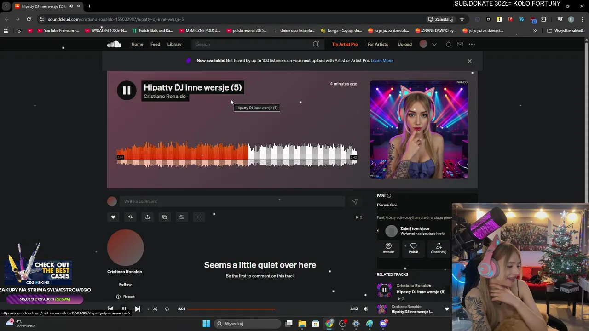Open the notifications bell
This screenshot has height=331, width=589.
[x=448, y=44]
